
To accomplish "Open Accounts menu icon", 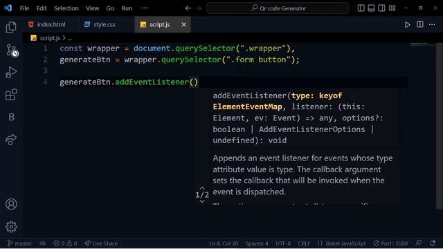I will (11, 204).
